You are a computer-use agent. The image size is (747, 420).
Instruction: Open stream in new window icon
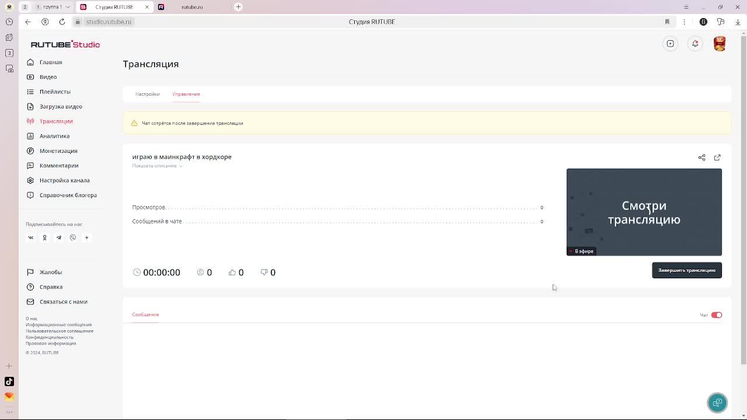click(717, 157)
